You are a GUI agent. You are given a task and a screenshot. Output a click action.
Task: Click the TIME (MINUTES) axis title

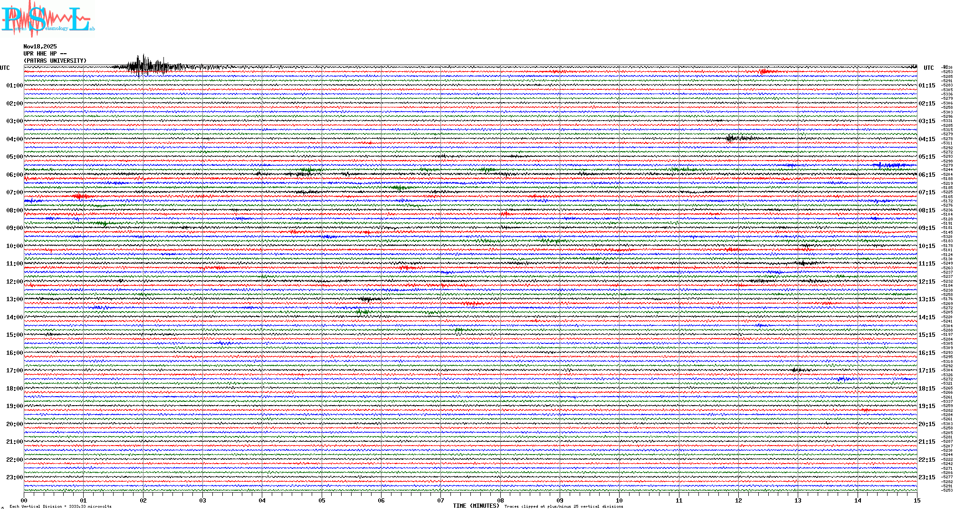pyautogui.click(x=476, y=506)
